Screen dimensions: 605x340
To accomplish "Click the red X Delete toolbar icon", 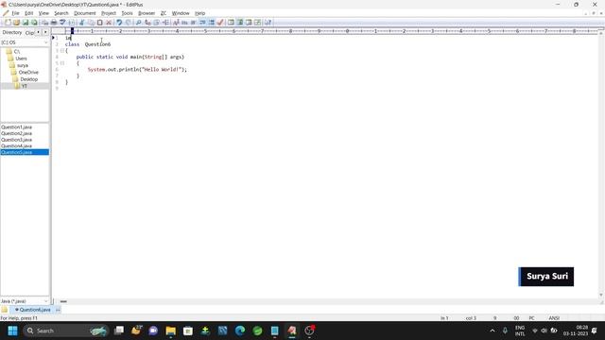I will (109, 23).
